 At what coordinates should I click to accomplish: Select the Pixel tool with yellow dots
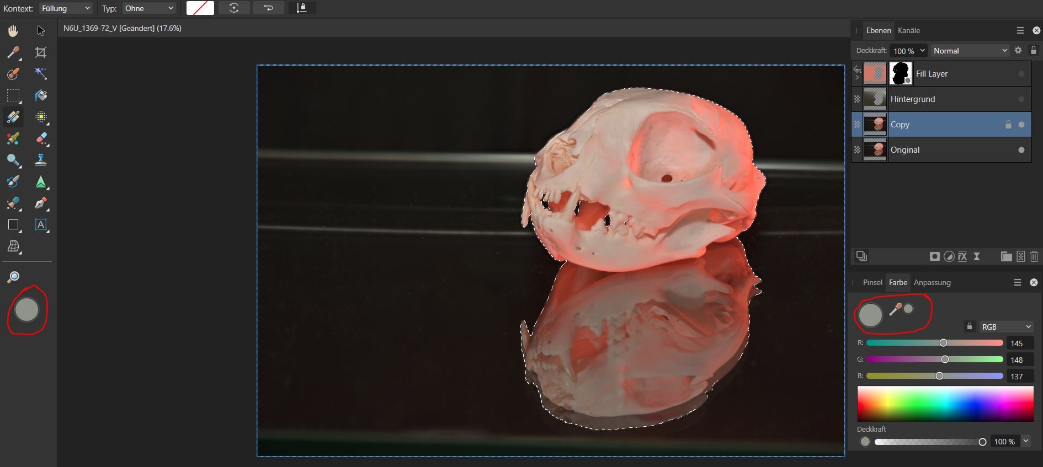[41, 117]
